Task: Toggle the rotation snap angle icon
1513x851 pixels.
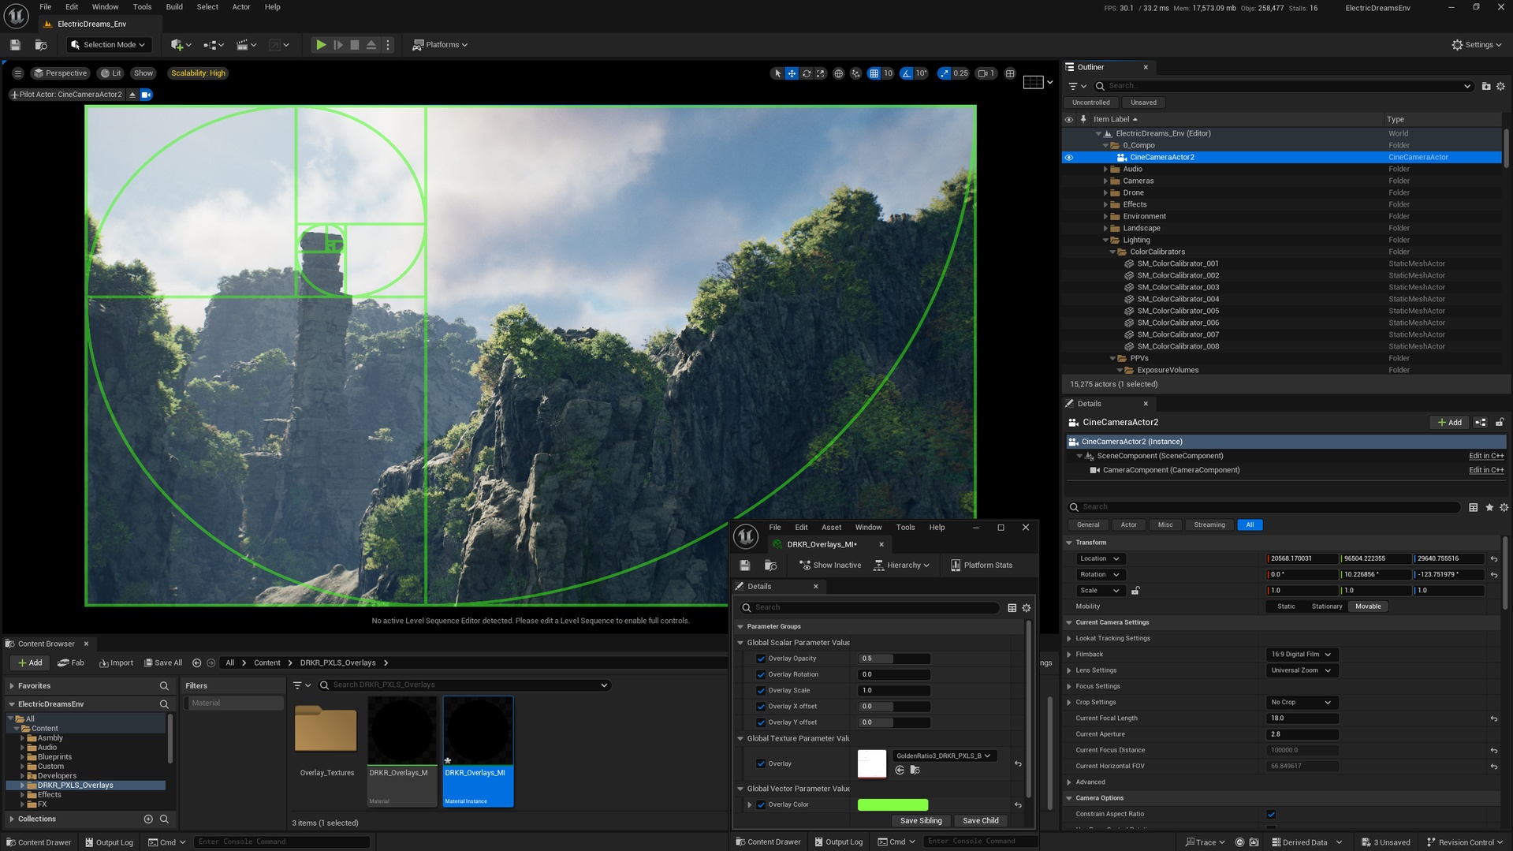Action: (907, 73)
